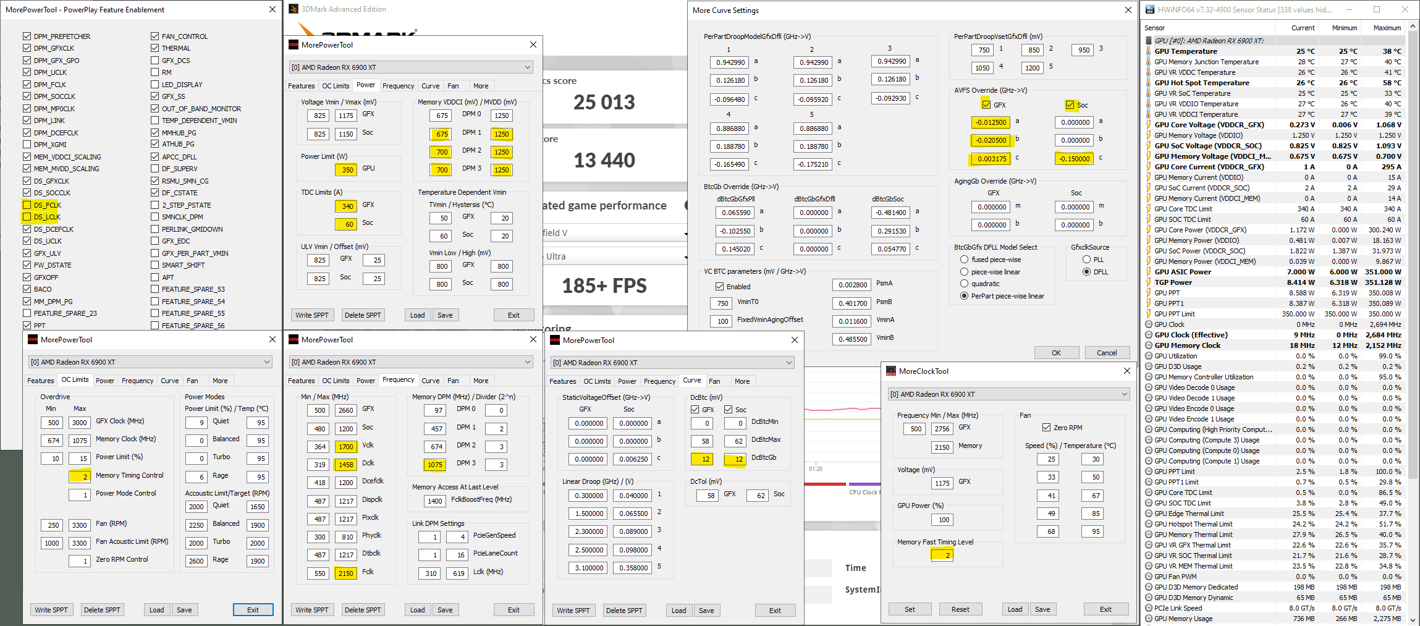Click the 3DMark logo icon in its title bar
Screen dimensions: 1420x626
click(x=294, y=9)
